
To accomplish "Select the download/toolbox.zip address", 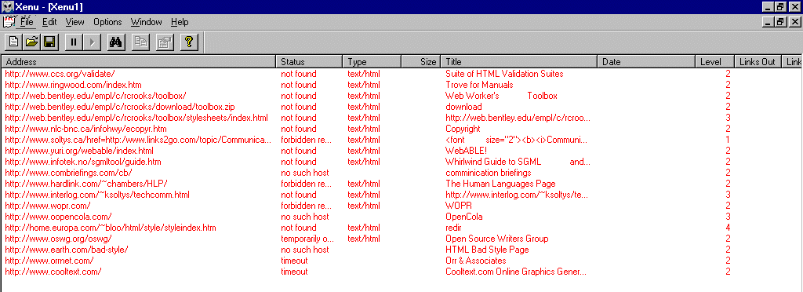I will 120,107.
